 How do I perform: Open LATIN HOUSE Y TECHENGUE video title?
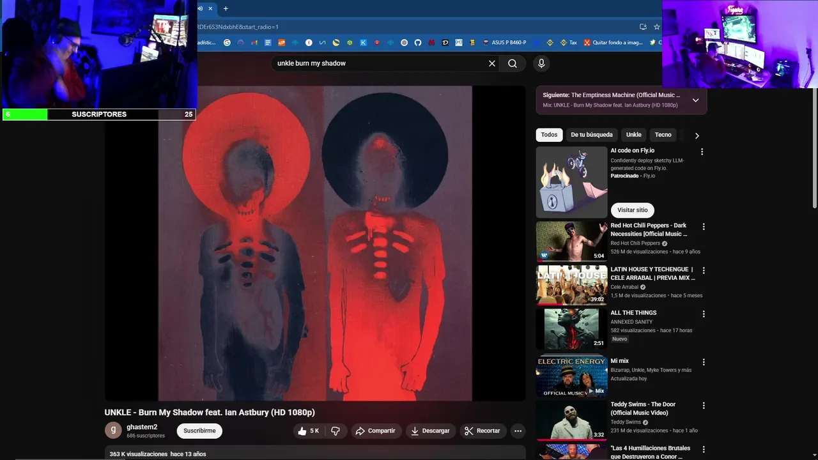click(652, 273)
